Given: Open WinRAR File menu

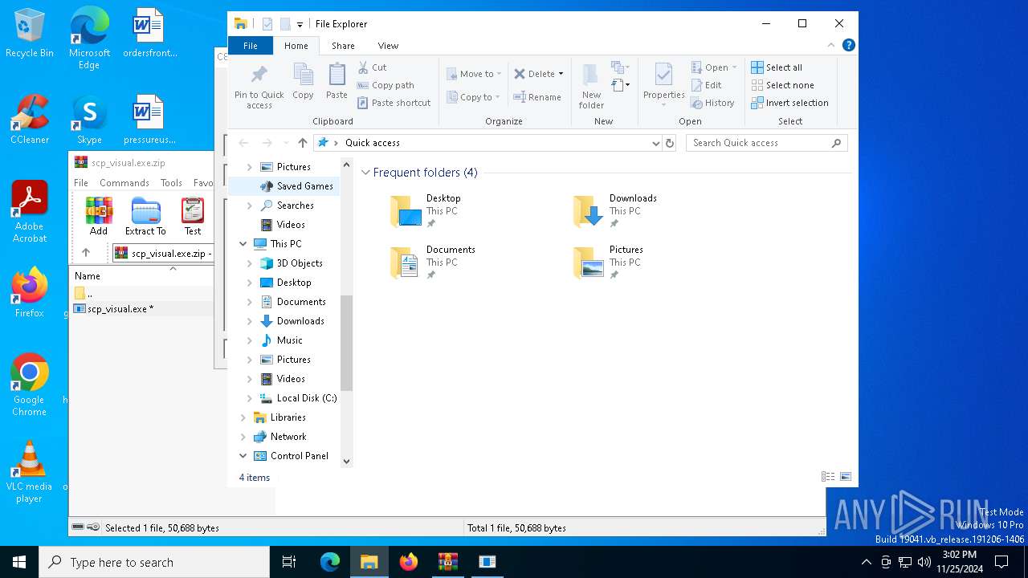Looking at the screenshot, I should 81,183.
